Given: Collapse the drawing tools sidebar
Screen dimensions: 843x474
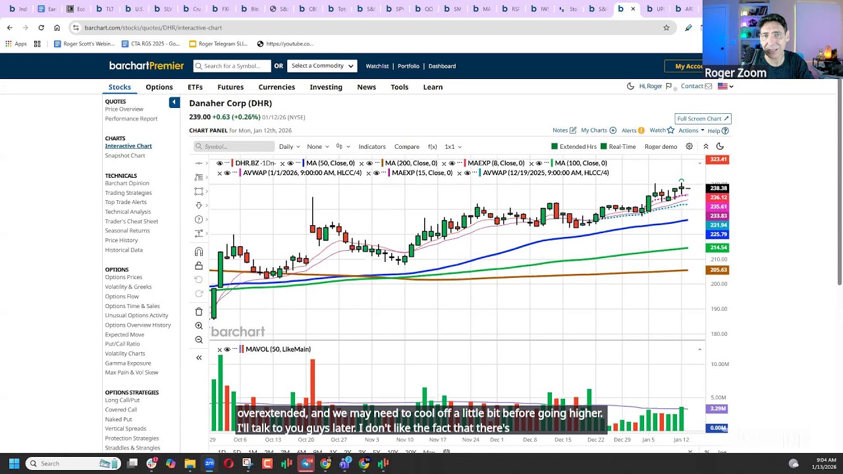Looking at the screenshot, I should click(199, 357).
